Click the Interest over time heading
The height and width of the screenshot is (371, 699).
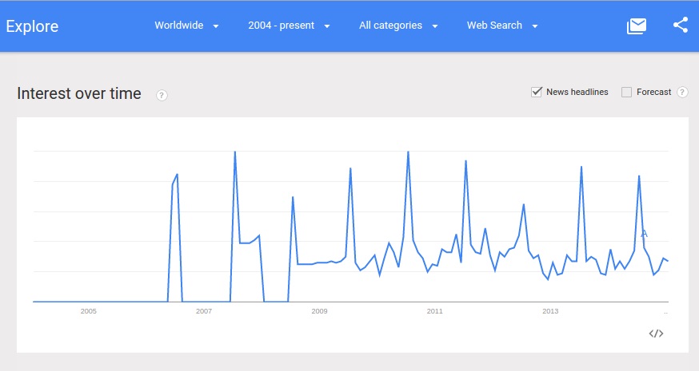tap(79, 94)
